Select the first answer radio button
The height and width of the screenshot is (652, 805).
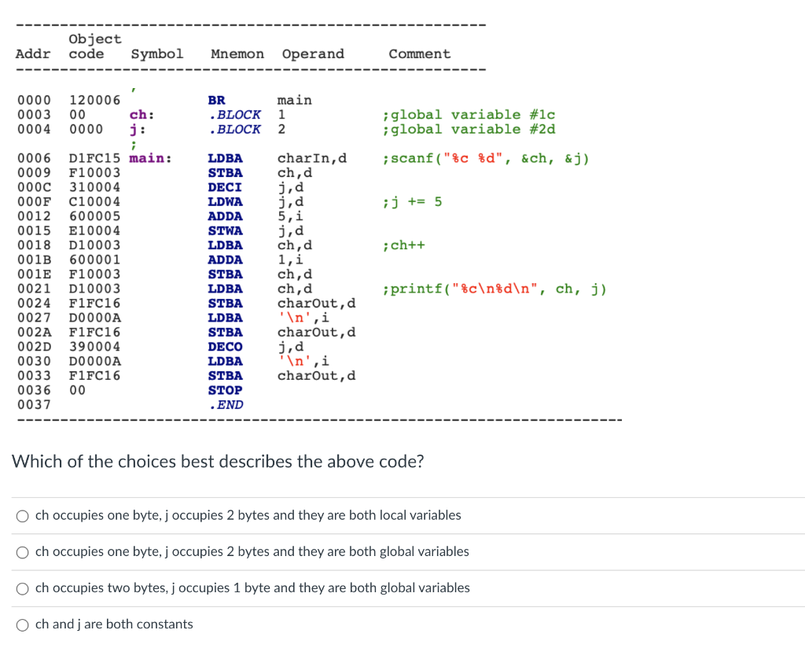click(x=22, y=516)
